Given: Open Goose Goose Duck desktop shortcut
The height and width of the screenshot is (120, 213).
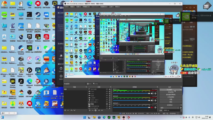Looking at the screenshot, I should pyautogui.click(x=21, y=5).
